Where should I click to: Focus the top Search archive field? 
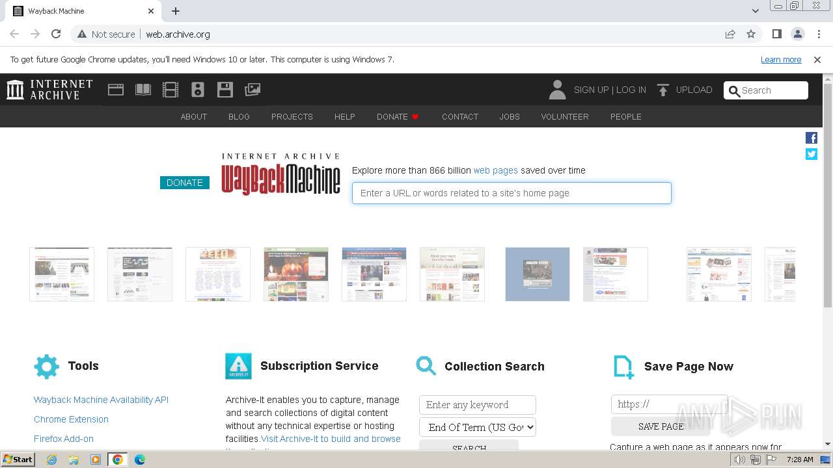coord(766,90)
